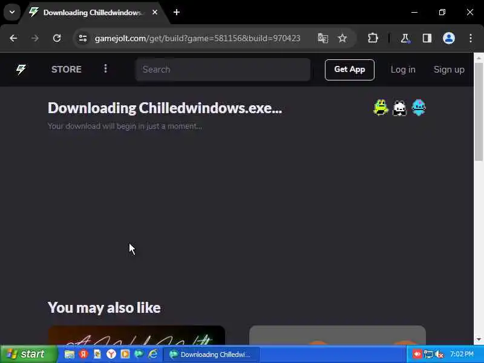This screenshot has height=363, width=484.
Task: Click the forward navigation arrow
Action: 35,38
